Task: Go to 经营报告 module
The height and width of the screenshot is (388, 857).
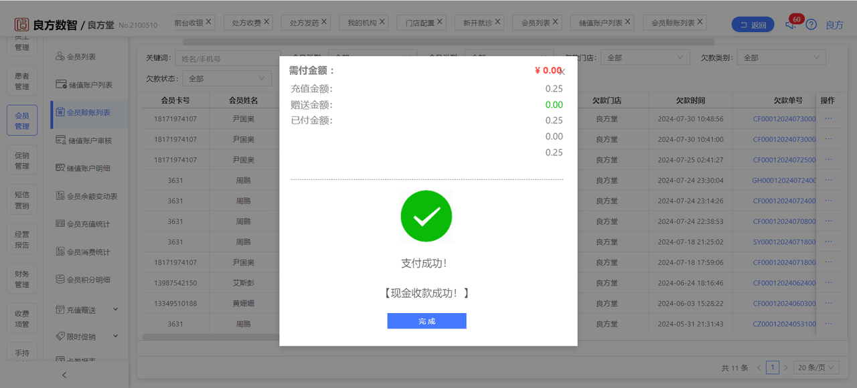Action: point(22,239)
